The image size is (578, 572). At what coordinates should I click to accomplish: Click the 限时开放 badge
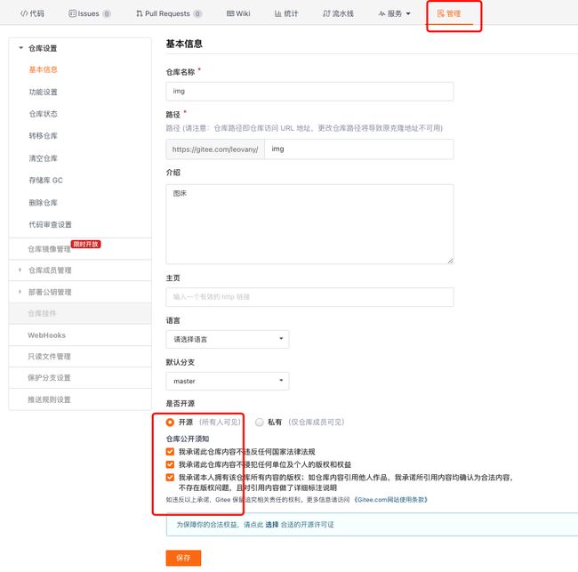coord(86,244)
